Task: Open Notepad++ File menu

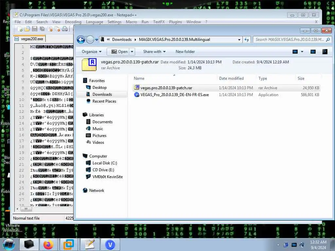Action: click(x=18, y=22)
